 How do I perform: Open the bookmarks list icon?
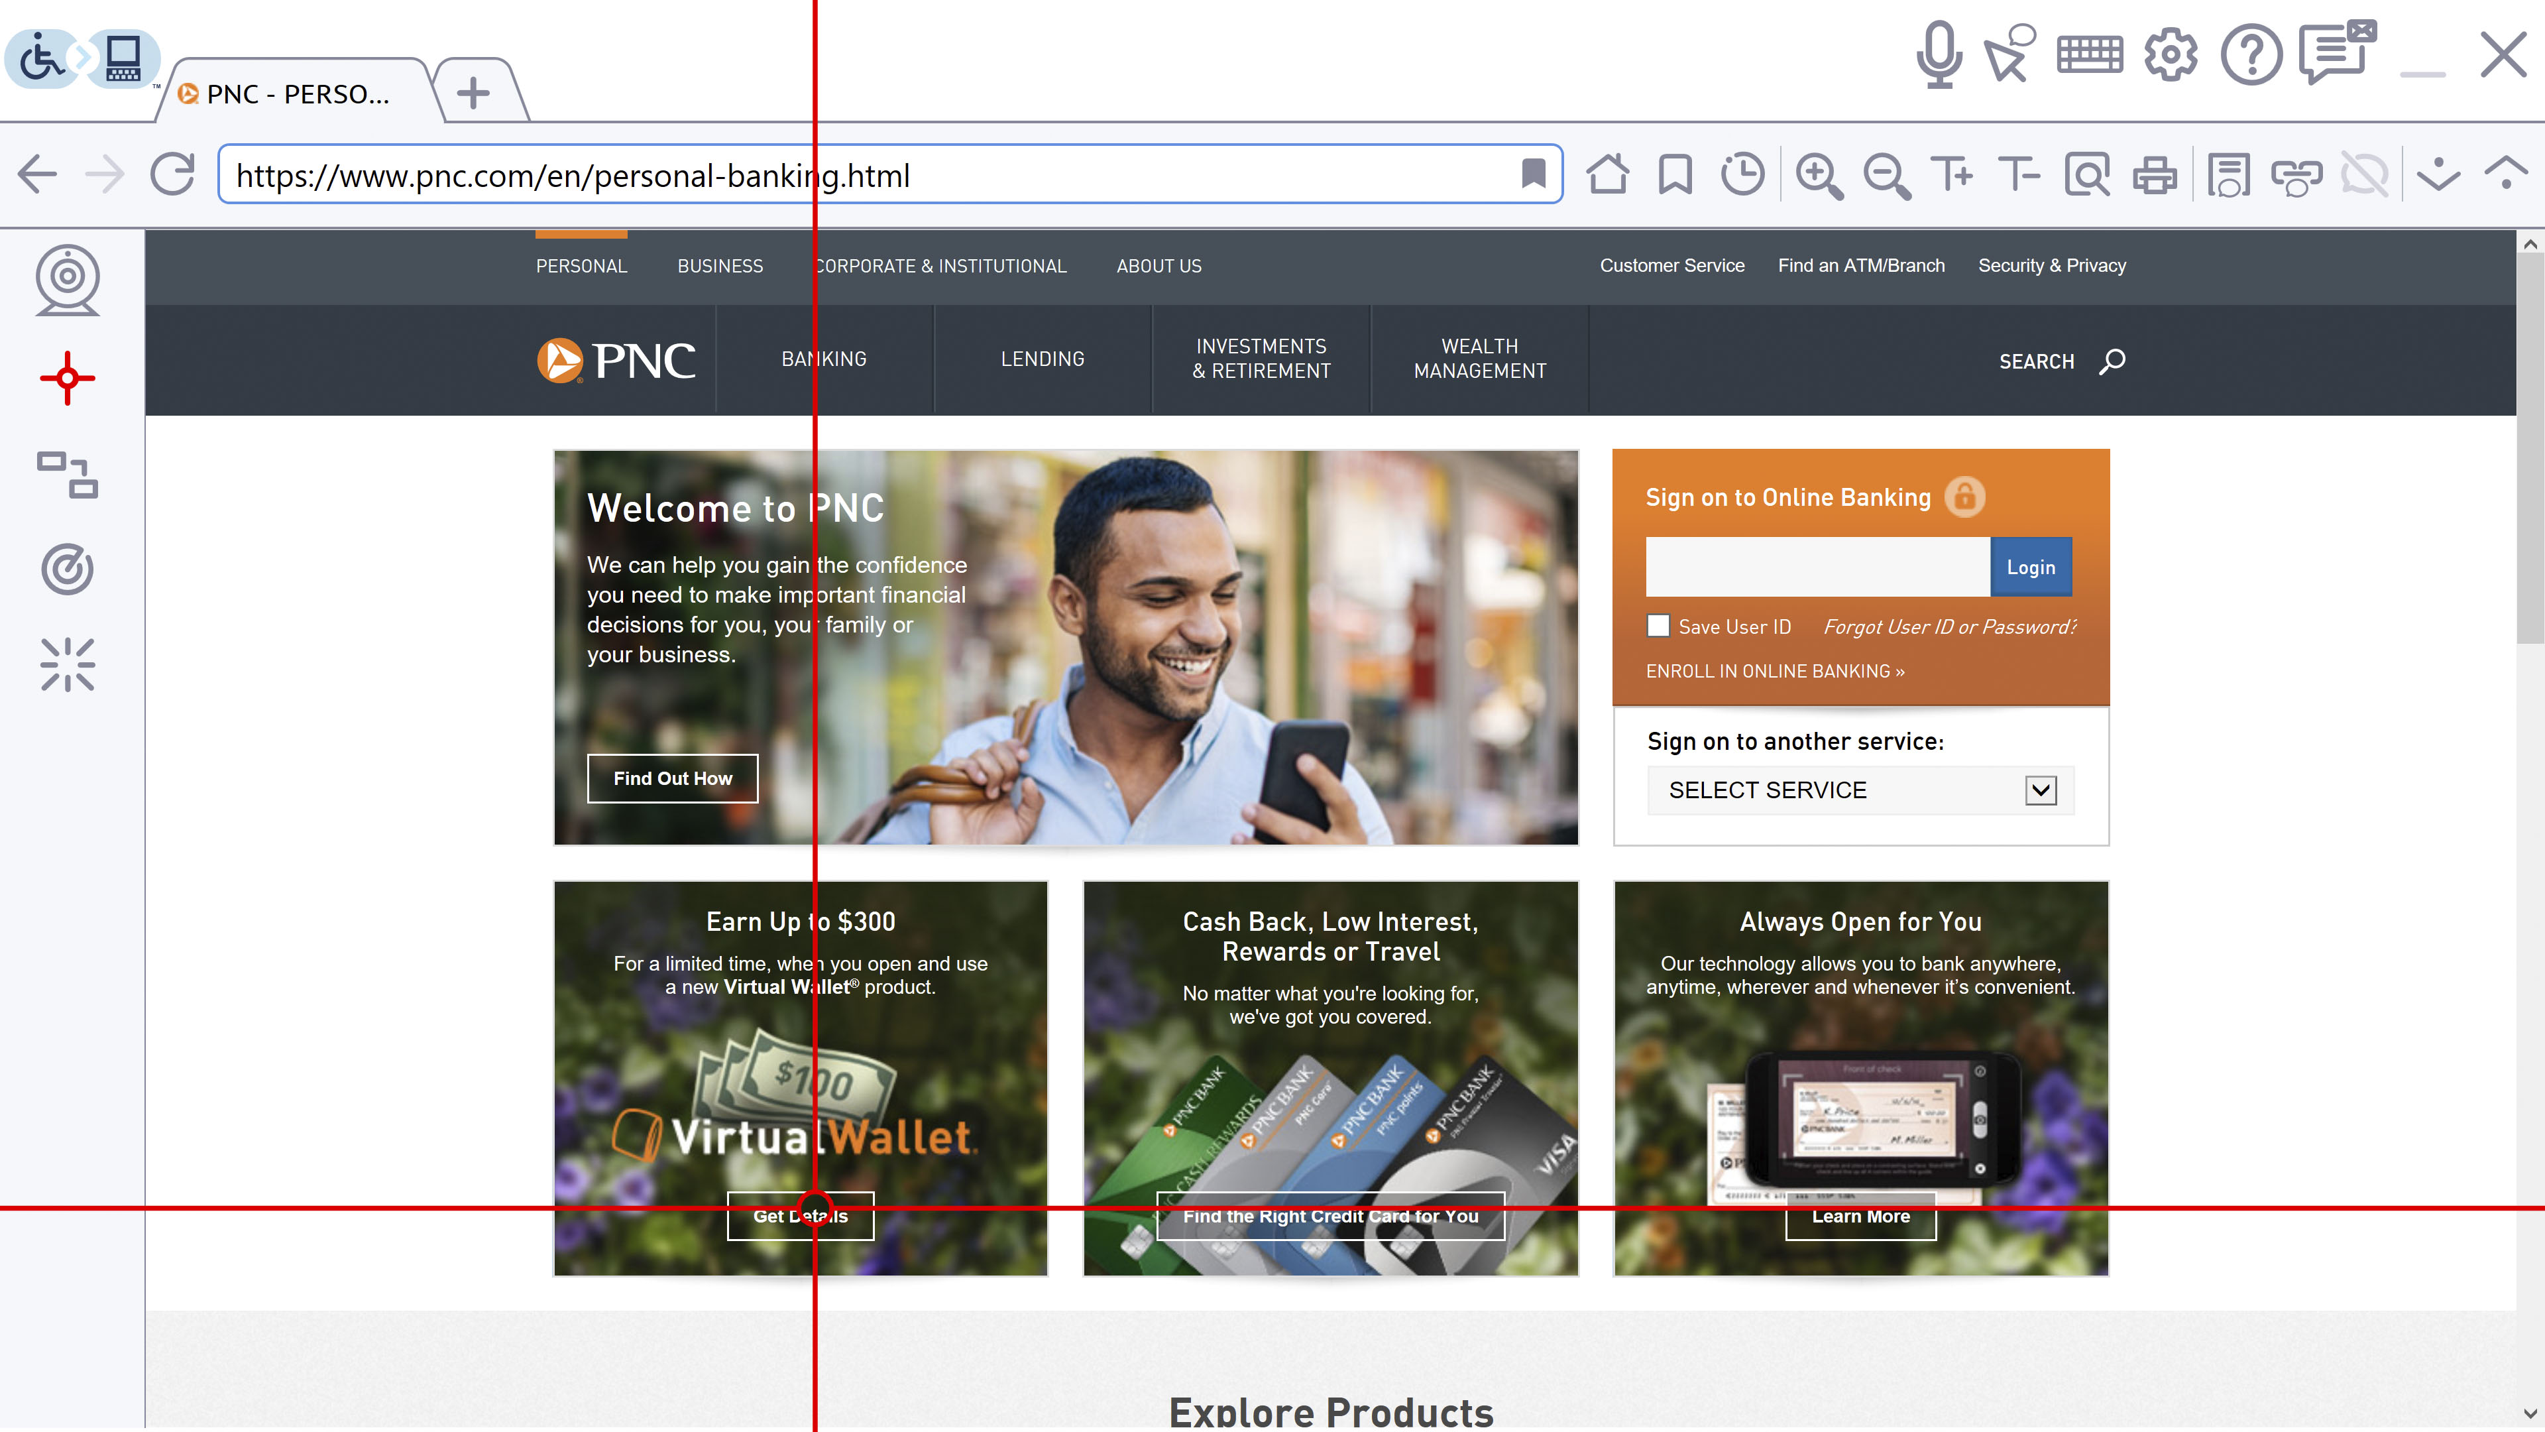coord(1675,175)
